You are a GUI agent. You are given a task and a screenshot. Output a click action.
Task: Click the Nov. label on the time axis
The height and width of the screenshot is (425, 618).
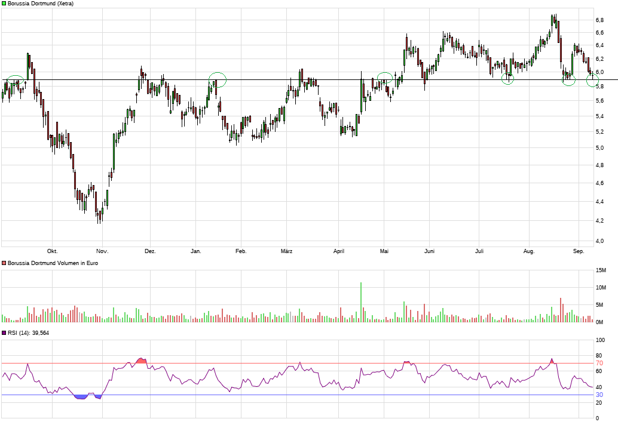102,251
